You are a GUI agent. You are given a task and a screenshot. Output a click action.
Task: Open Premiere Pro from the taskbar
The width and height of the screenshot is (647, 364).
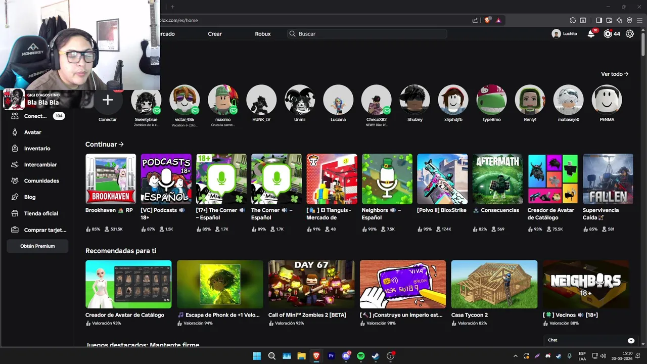[x=332, y=356]
